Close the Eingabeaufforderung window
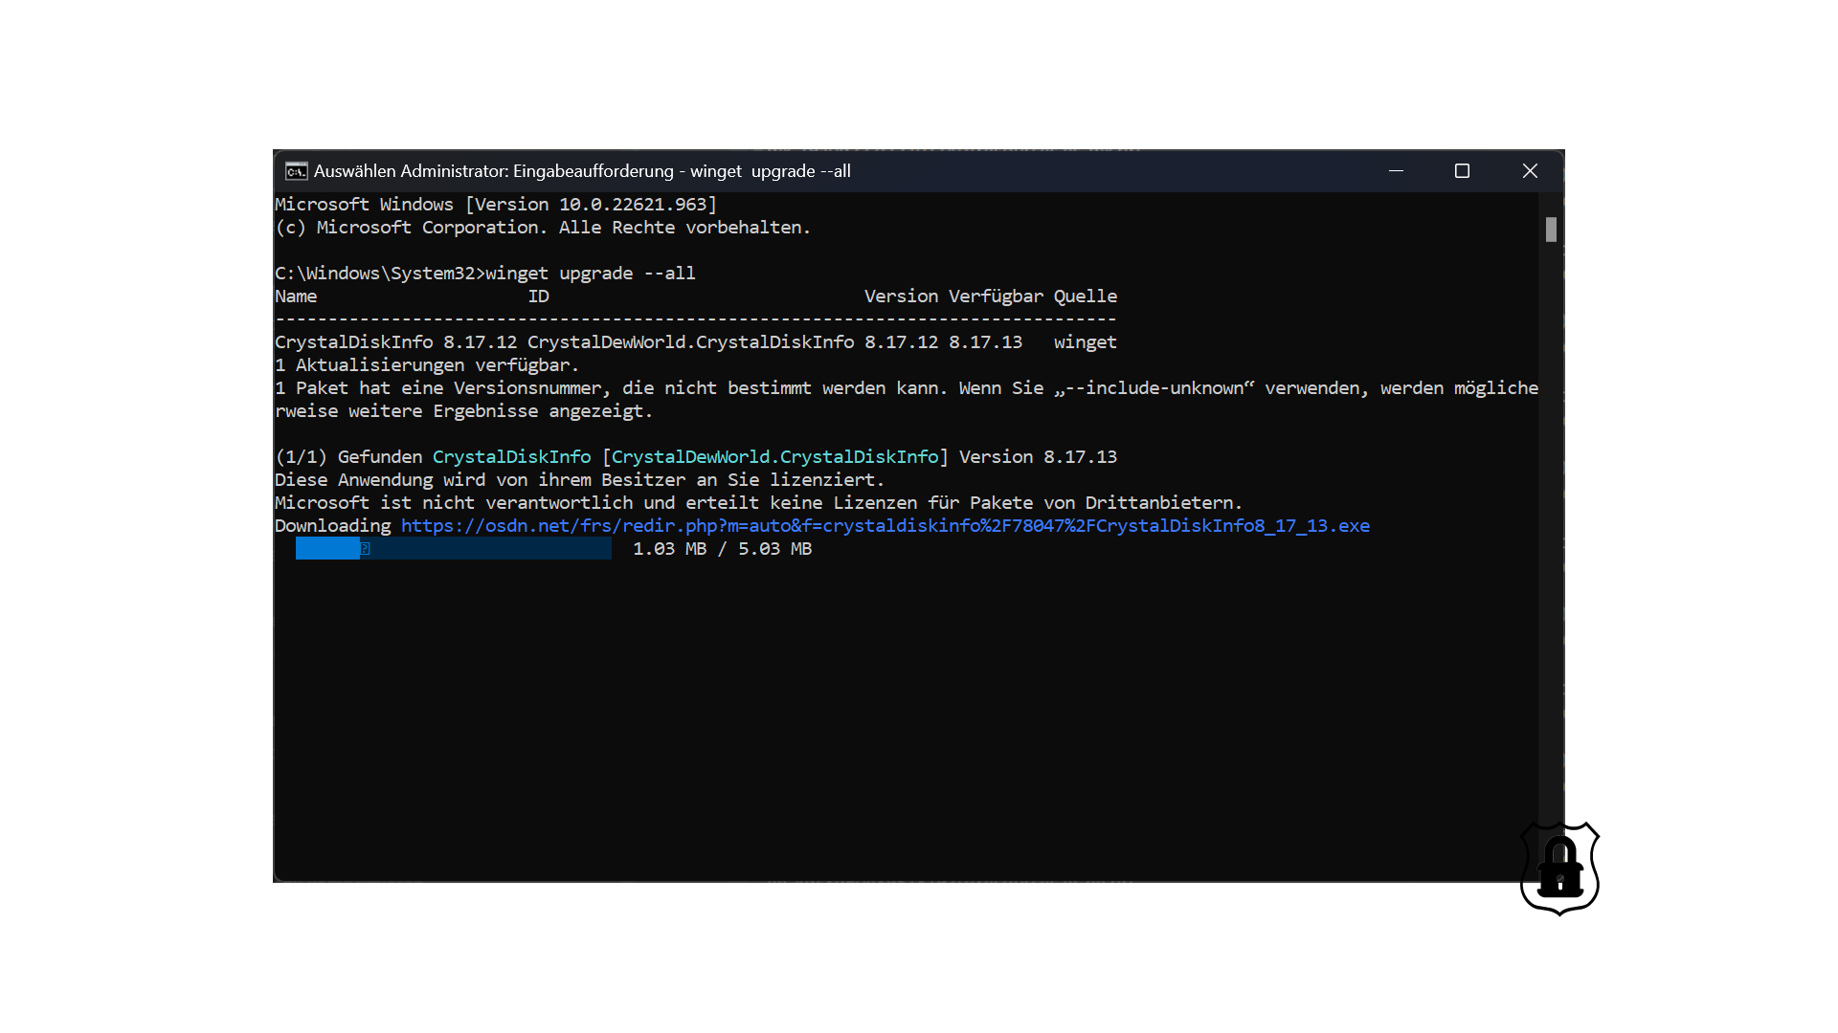The image size is (1838, 1033). [1530, 171]
